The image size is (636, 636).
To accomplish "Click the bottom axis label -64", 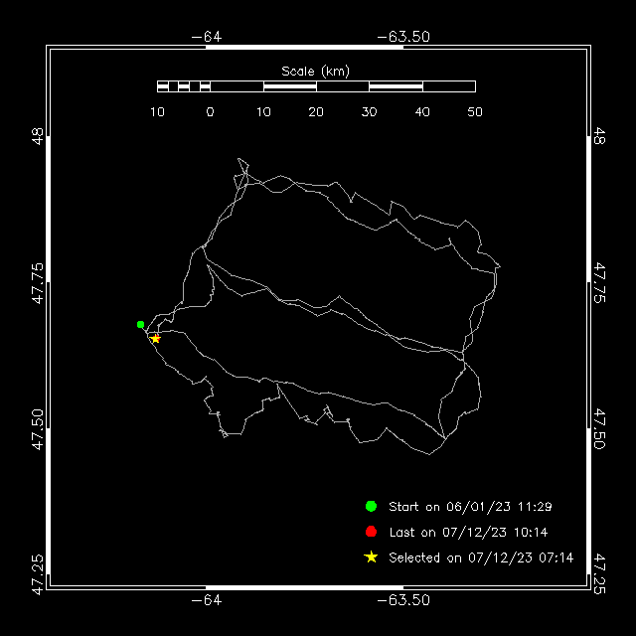I will coord(207,600).
